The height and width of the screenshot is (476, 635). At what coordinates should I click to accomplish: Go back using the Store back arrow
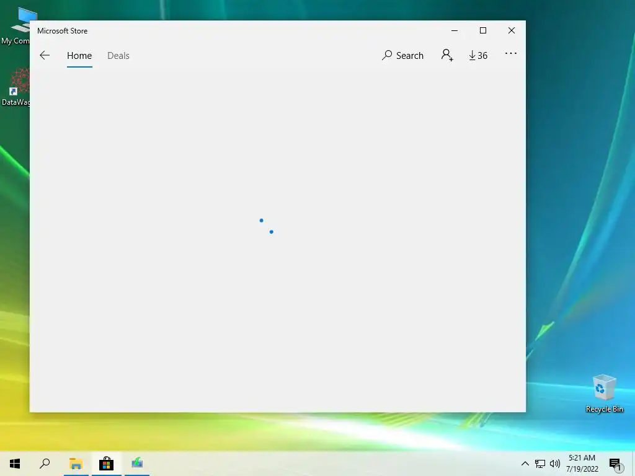[45, 55]
